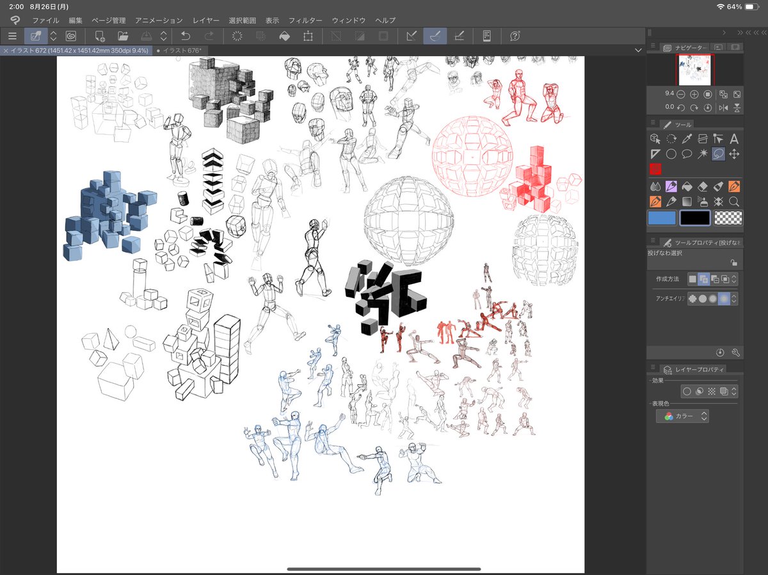This screenshot has width=768, height=575.
Task: Open the 編集 menu
Action: coord(76,20)
